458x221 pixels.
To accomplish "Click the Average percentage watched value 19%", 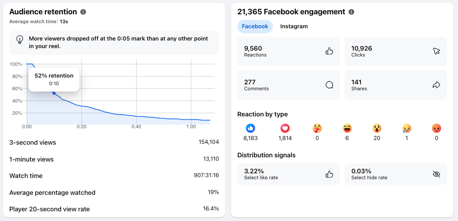I will (x=213, y=192).
